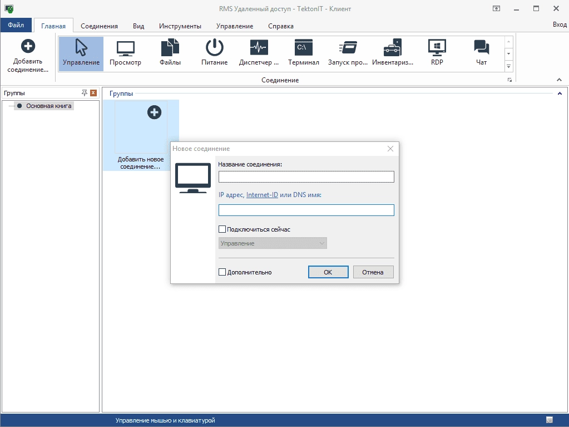This screenshot has width=569, height=427.
Task: Toggle the ribbon display options icon
Action: coord(497,8)
